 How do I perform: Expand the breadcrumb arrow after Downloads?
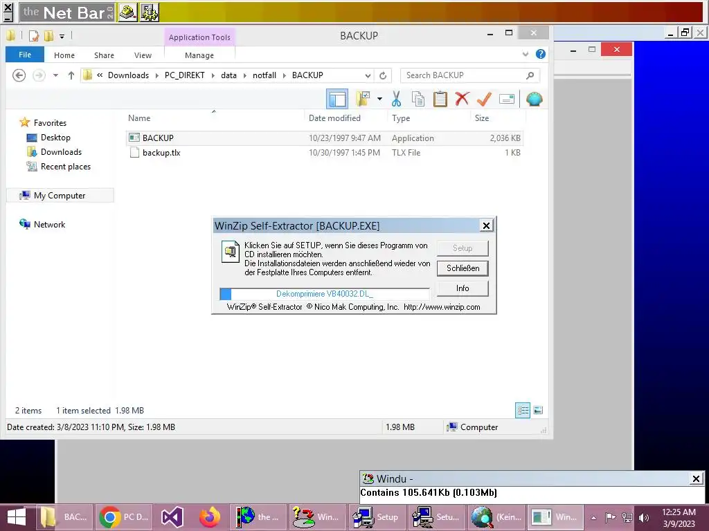pos(157,75)
